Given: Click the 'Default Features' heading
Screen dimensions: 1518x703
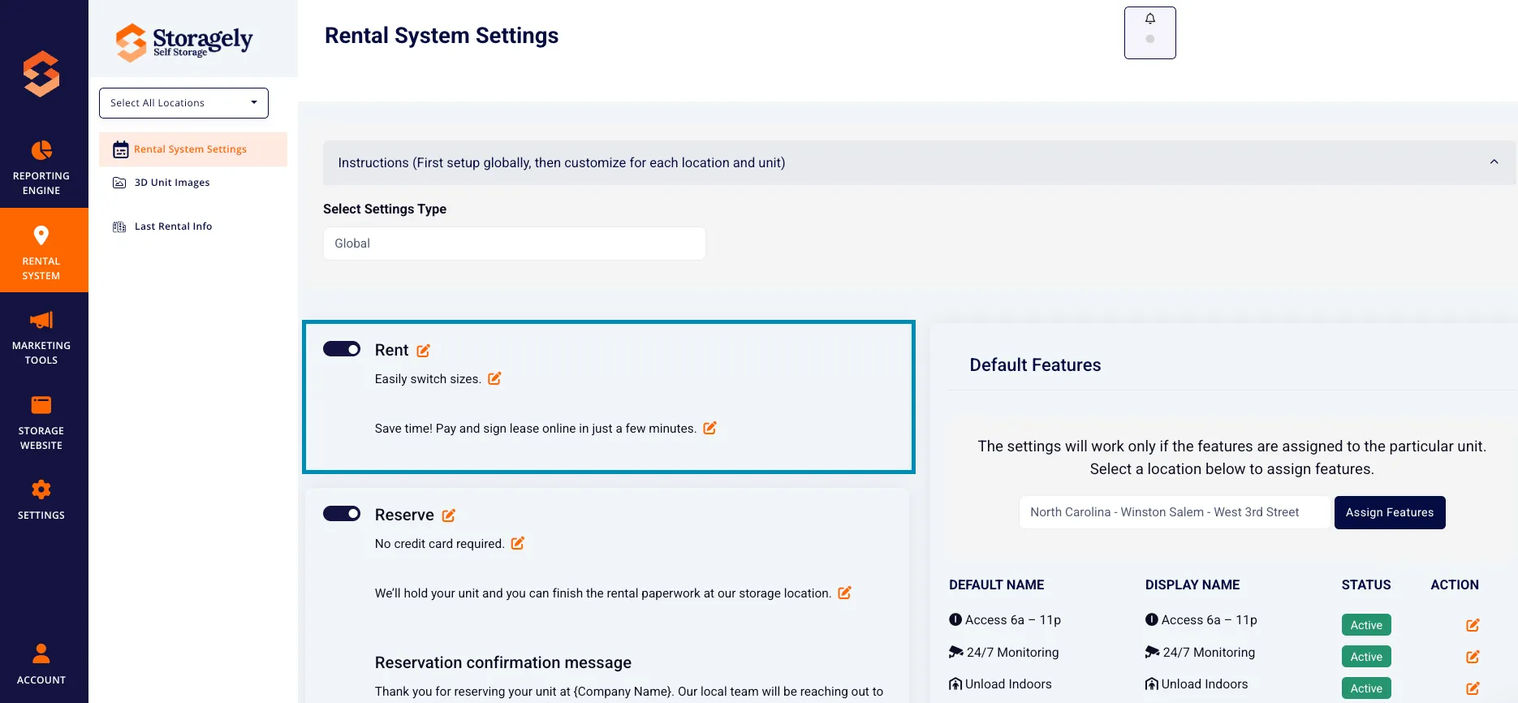Looking at the screenshot, I should point(1035,365).
